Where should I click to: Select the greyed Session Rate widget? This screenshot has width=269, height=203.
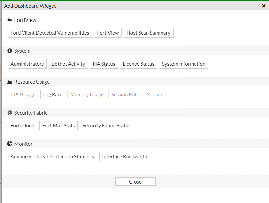tap(125, 95)
